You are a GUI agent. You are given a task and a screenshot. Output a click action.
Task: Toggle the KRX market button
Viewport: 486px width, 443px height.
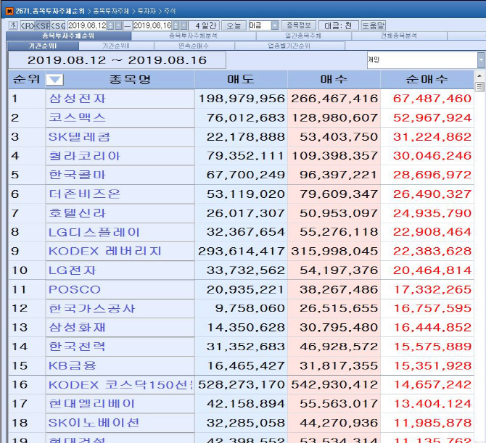click(28, 25)
